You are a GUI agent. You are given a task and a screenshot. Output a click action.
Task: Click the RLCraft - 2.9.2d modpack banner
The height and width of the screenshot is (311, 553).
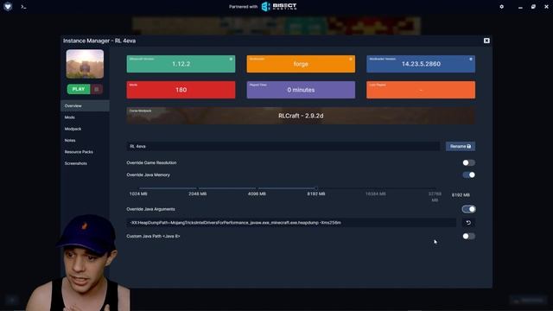(x=301, y=116)
